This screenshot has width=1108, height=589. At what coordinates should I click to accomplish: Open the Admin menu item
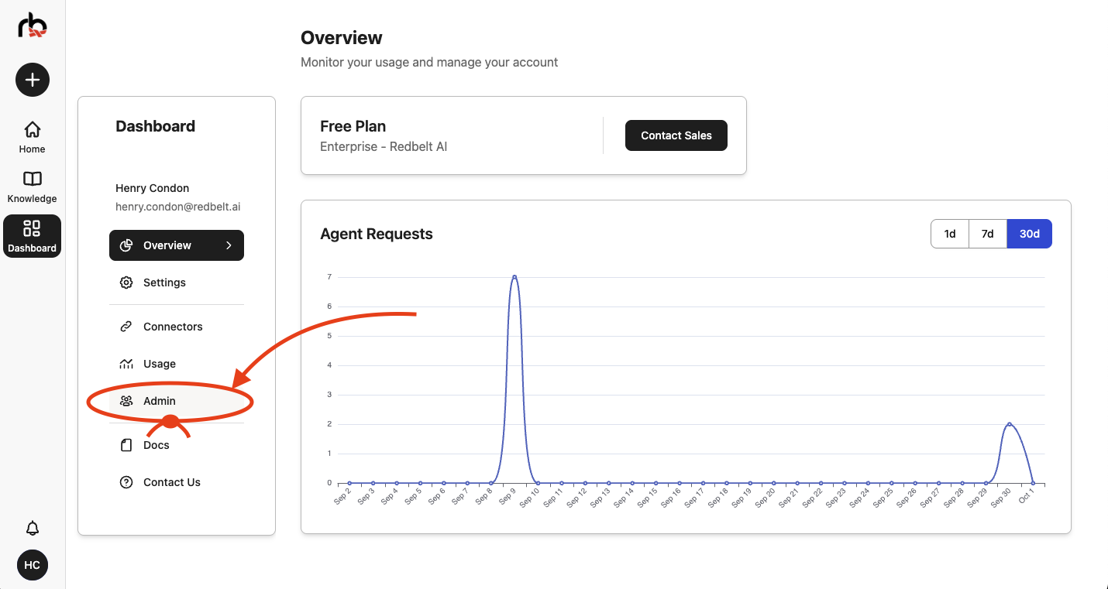159,401
